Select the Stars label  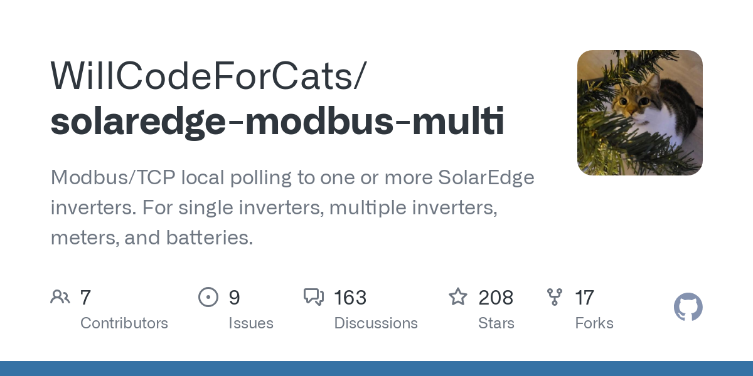[x=496, y=323]
